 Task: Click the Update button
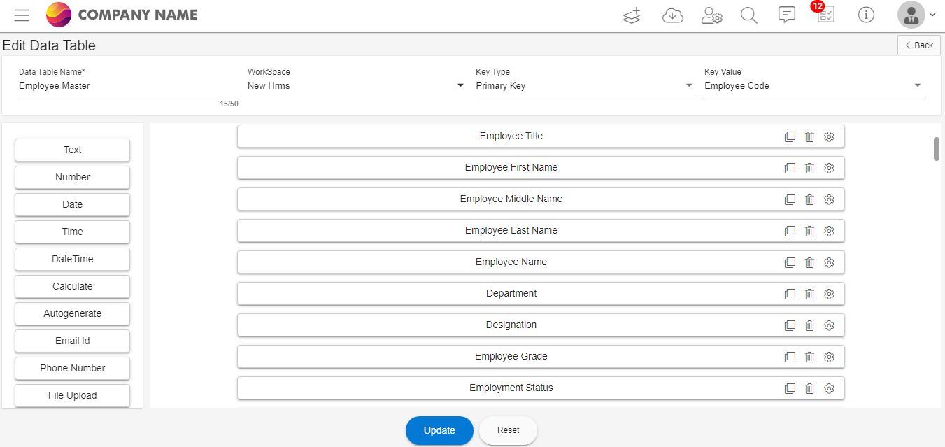[x=439, y=430]
